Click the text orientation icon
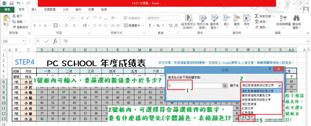The height and width of the screenshot is (126, 311). click(113, 18)
